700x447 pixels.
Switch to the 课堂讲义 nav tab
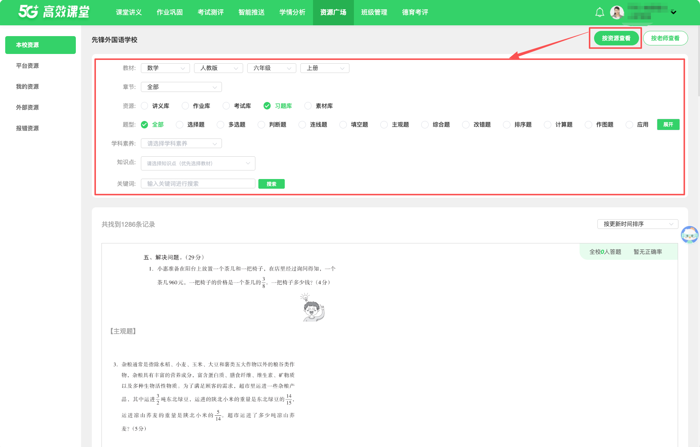129,12
